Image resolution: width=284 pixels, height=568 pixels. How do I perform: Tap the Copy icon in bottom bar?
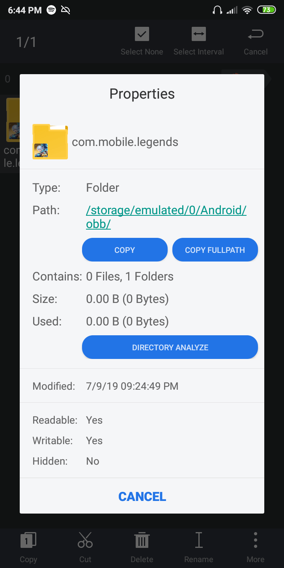tap(28, 540)
